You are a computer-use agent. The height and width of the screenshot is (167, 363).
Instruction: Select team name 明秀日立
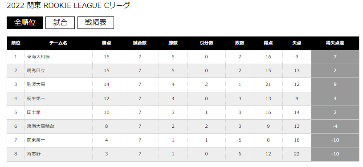(36, 71)
